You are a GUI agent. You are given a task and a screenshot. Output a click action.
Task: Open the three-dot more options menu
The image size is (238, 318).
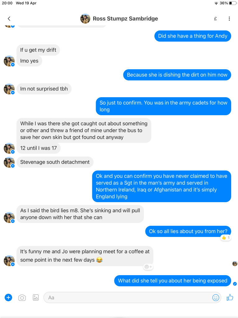click(x=229, y=19)
